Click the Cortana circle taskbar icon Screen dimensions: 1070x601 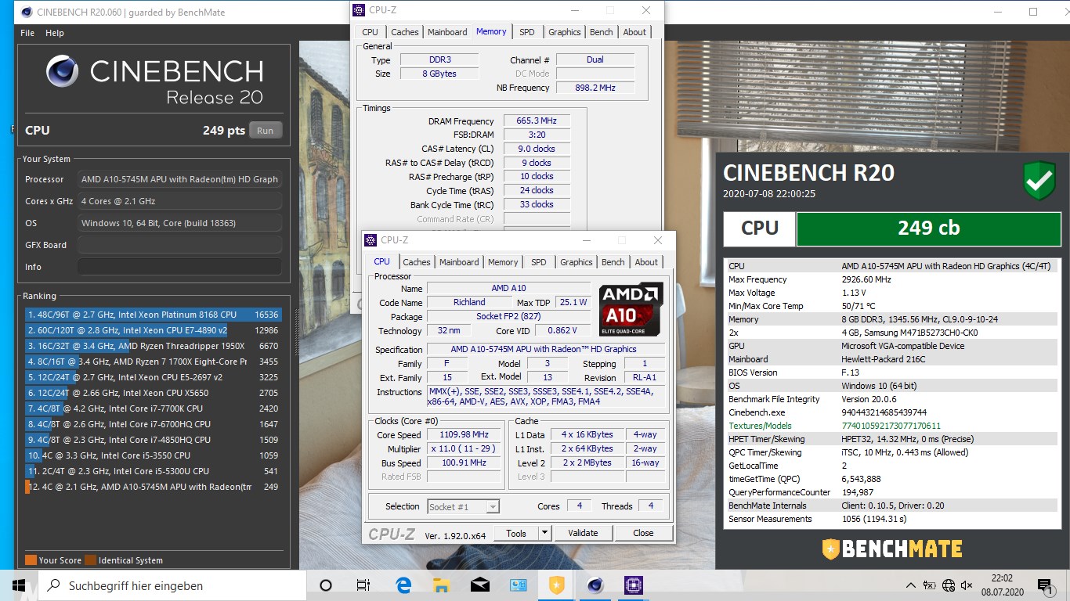(x=326, y=585)
